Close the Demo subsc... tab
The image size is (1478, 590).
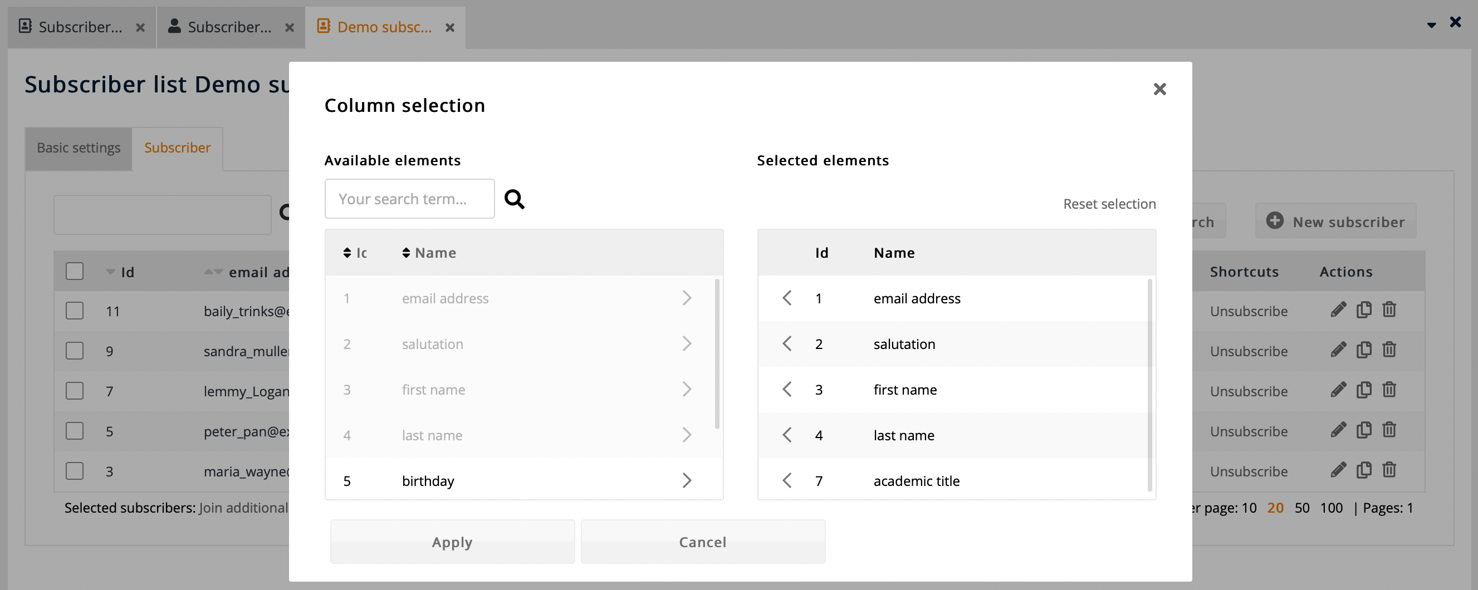450,27
